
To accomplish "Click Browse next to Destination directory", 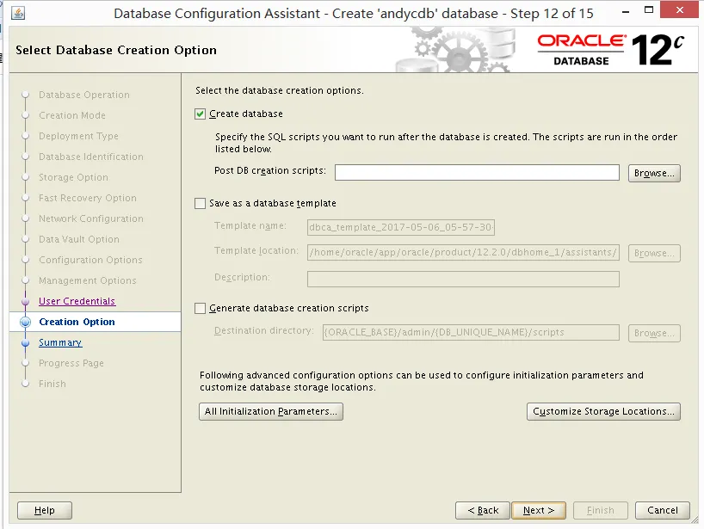I will [654, 333].
